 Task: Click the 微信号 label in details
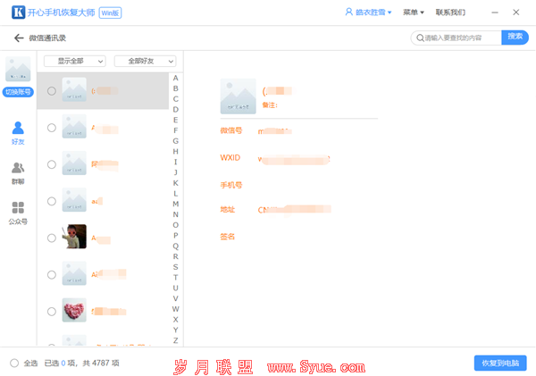coord(231,130)
